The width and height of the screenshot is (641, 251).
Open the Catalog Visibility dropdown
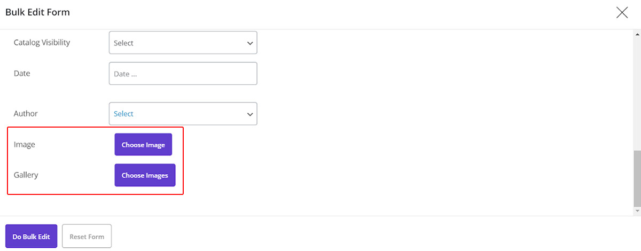pyautogui.click(x=183, y=43)
